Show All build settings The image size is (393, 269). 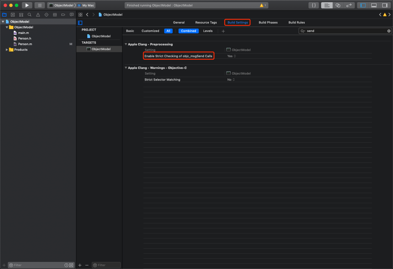pos(168,31)
